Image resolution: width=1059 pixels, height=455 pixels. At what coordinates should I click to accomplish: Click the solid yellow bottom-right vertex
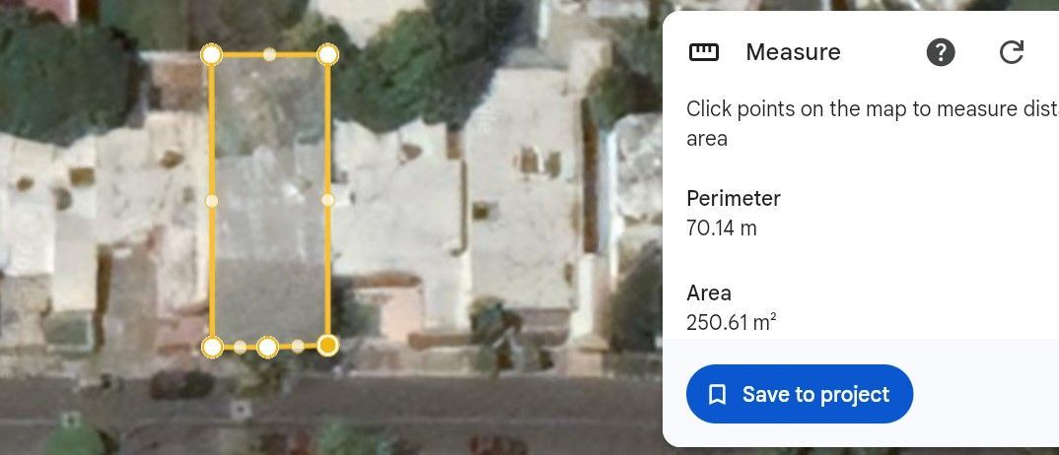tap(327, 346)
